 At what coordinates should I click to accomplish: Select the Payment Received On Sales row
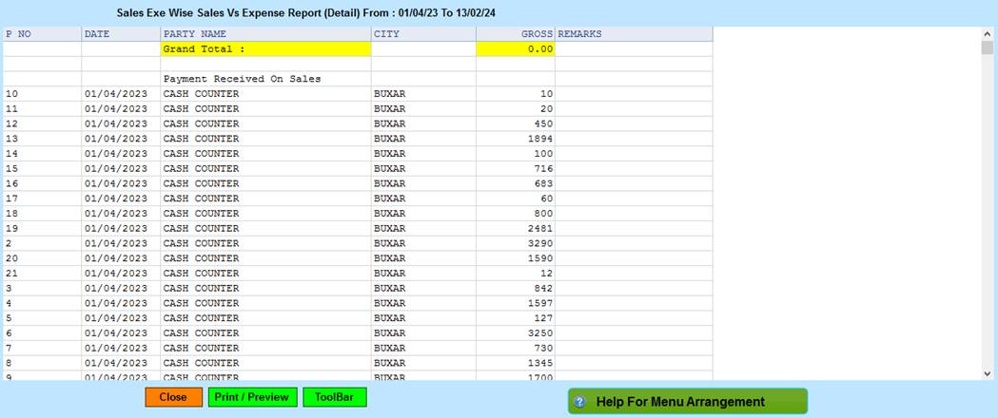coord(265,79)
